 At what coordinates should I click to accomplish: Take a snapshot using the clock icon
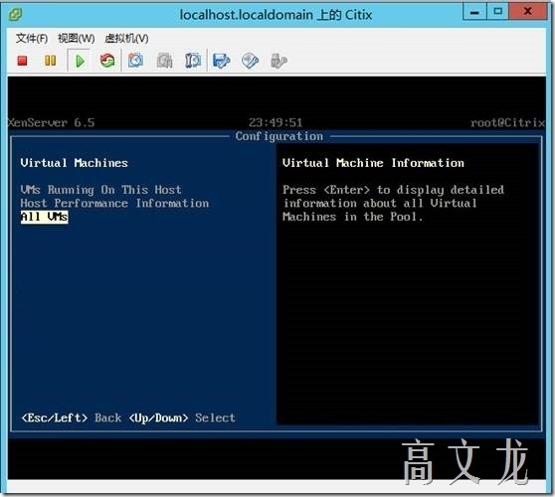[136, 61]
